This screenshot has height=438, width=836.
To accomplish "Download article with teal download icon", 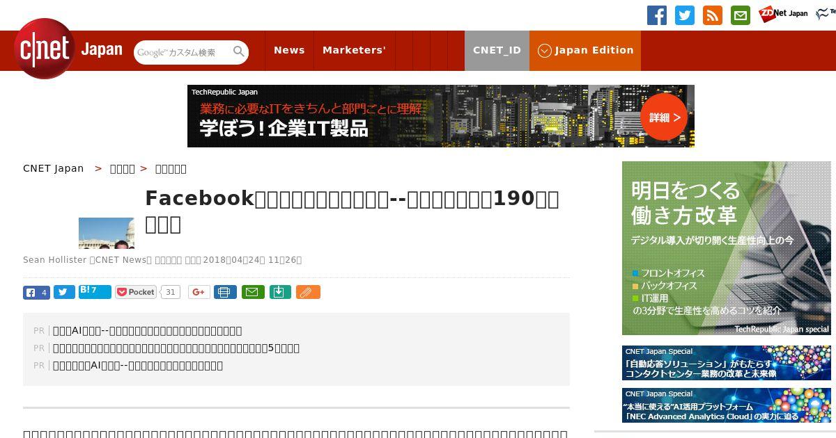I will [x=279, y=292].
